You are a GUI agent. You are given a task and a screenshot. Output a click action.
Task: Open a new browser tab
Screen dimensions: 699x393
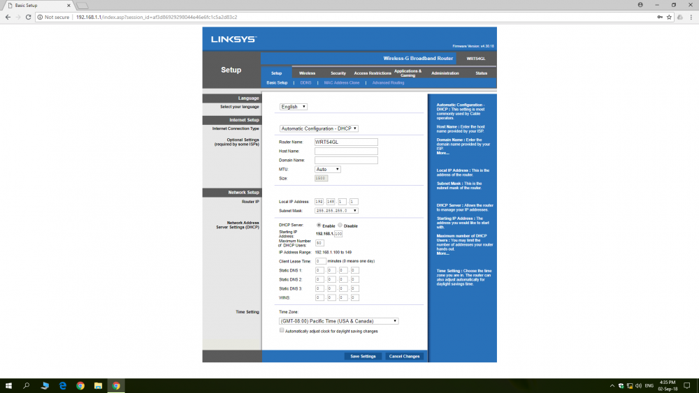pos(82,6)
